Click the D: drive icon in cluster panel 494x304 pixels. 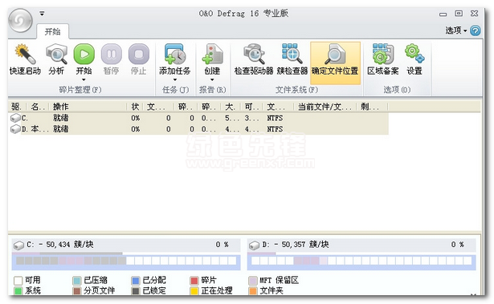click(x=254, y=245)
